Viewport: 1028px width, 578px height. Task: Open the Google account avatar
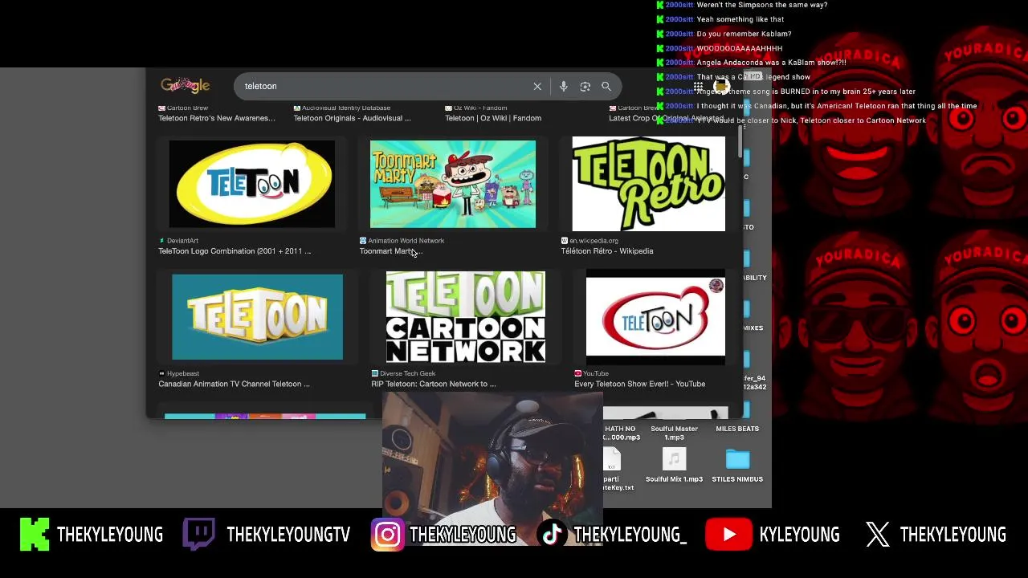(721, 86)
